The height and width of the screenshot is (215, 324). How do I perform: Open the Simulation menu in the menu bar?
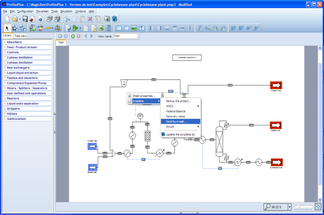(x=66, y=12)
